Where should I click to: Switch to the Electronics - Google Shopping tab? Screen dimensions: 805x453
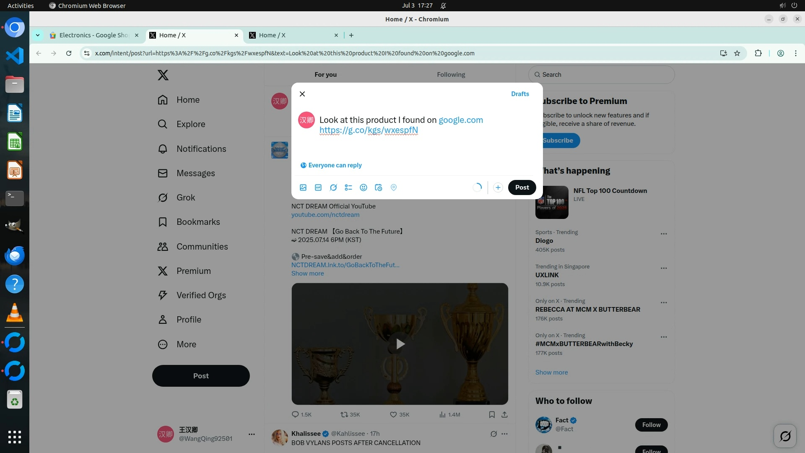tap(93, 35)
